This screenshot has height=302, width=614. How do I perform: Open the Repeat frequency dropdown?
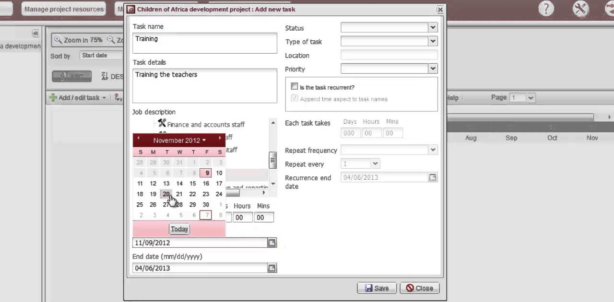pyautogui.click(x=433, y=150)
